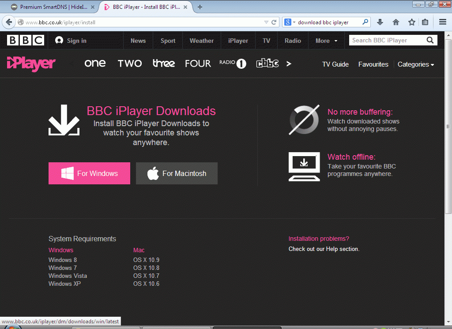The image size is (452, 329).
Task: Focus the Search BBC iPlayer field
Action: 388,40
